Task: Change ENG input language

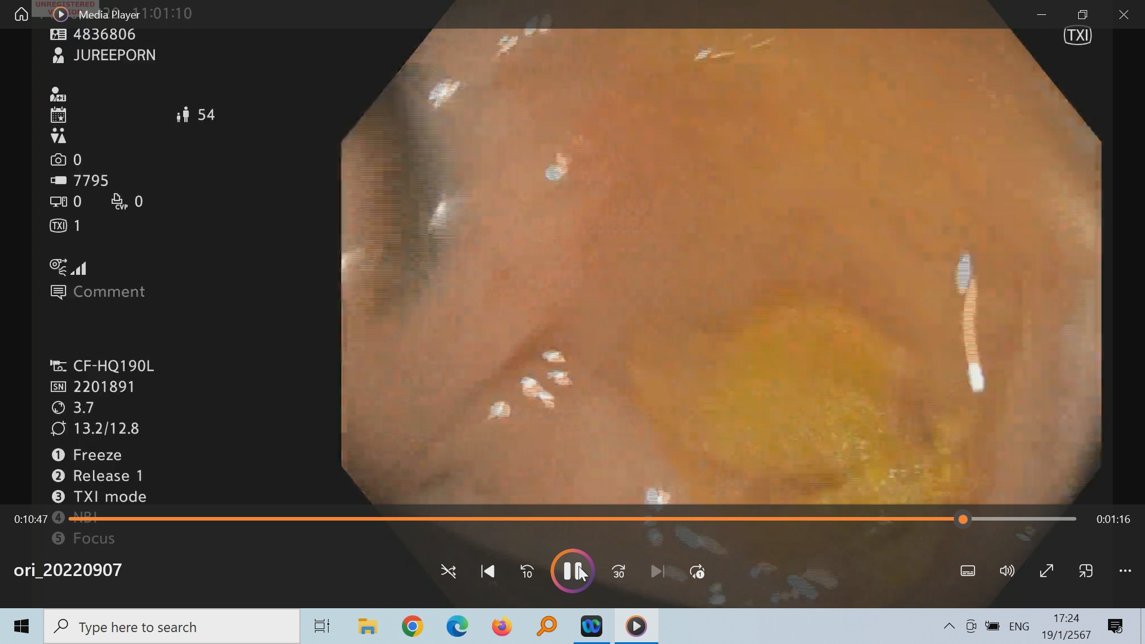Action: (1020, 627)
